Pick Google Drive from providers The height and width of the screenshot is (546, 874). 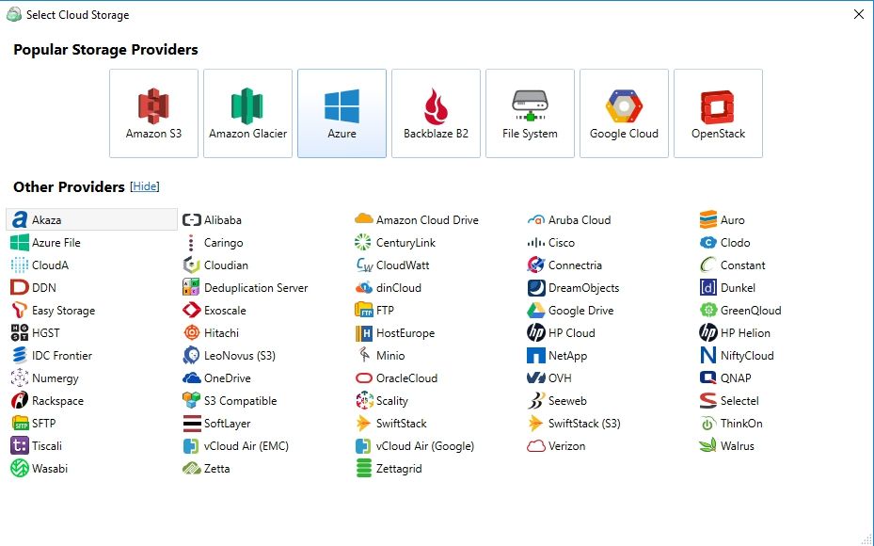[x=570, y=310]
